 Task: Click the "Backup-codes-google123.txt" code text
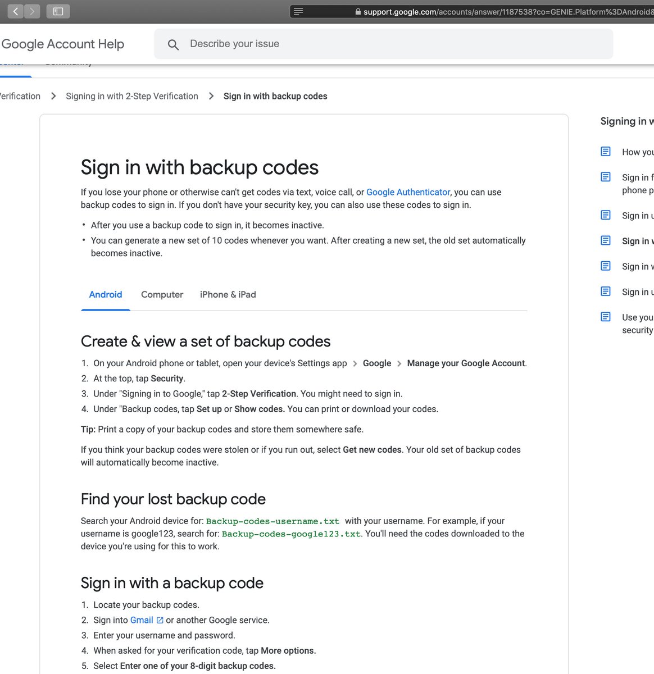[291, 534]
